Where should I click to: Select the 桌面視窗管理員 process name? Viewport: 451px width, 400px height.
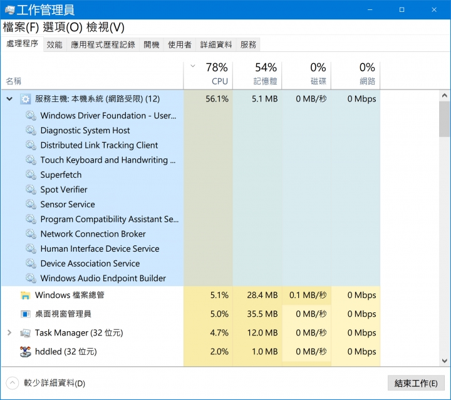(63, 314)
